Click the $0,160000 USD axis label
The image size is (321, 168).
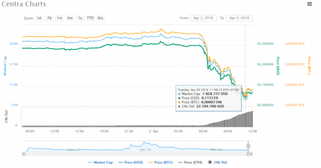pyautogui.click(x=265, y=84)
